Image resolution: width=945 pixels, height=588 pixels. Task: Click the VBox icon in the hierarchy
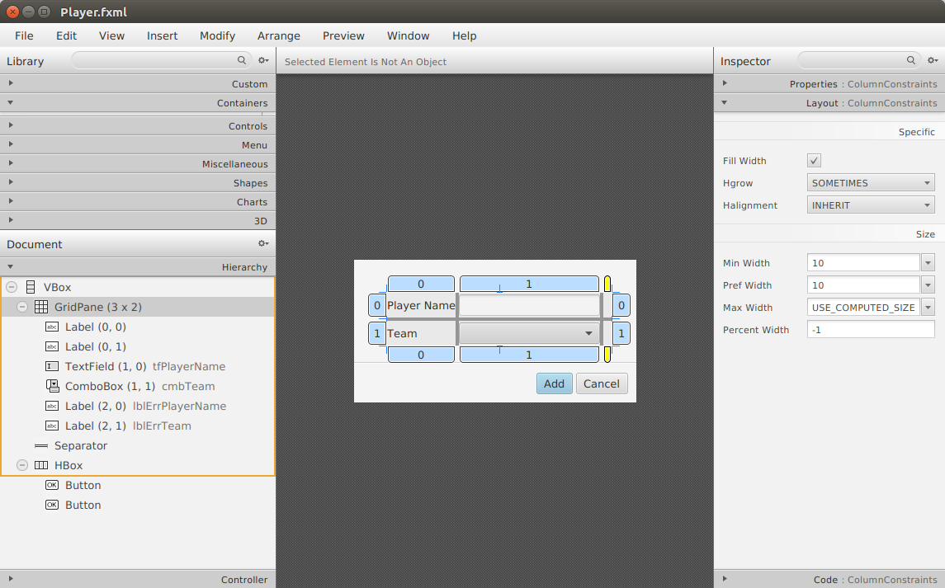[x=31, y=286]
